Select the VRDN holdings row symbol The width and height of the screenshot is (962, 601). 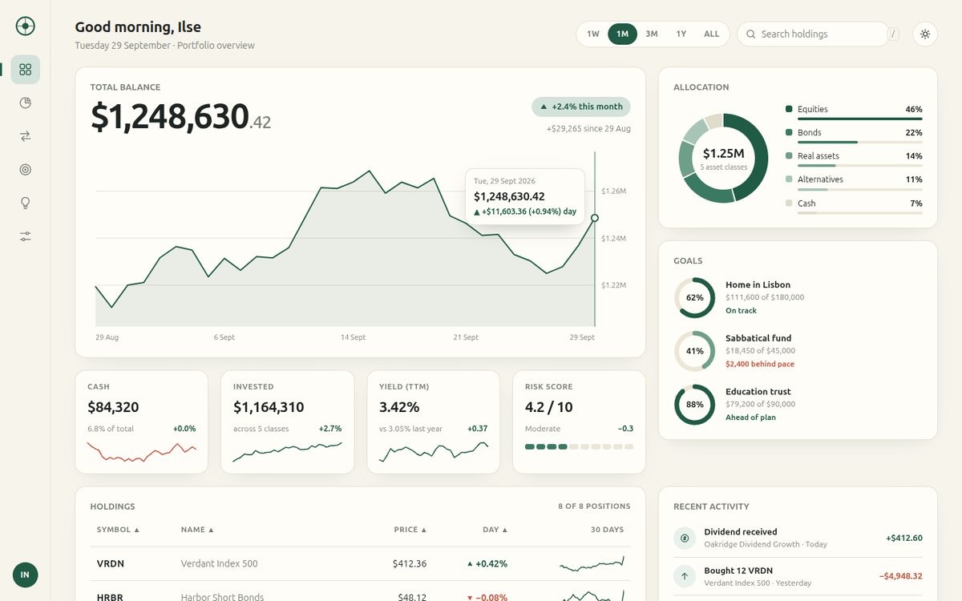(111, 564)
